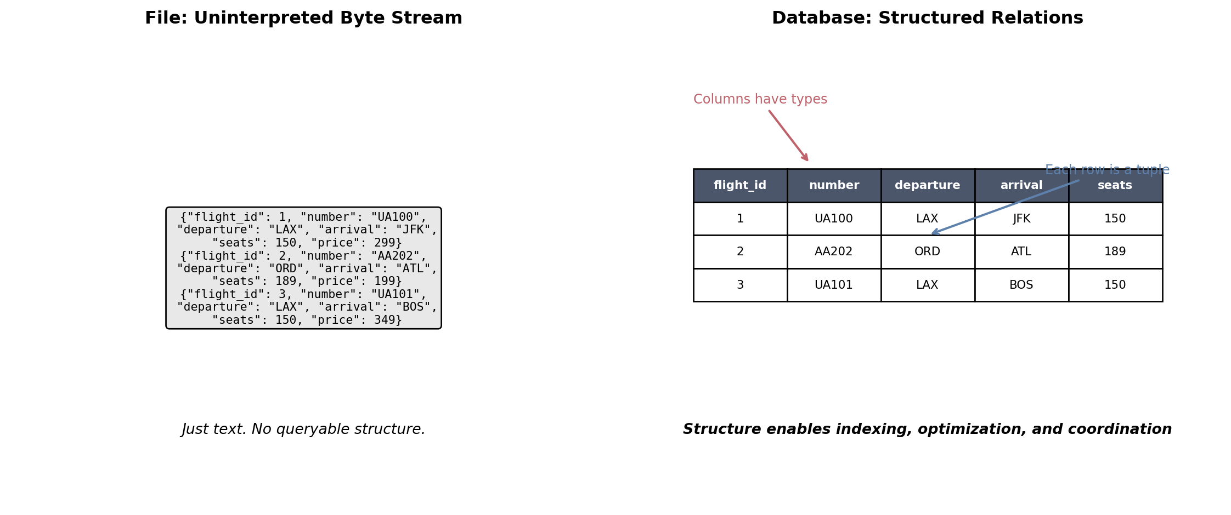1231x515 pixels.
Task: Select the number column header
Action: click(x=834, y=186)
